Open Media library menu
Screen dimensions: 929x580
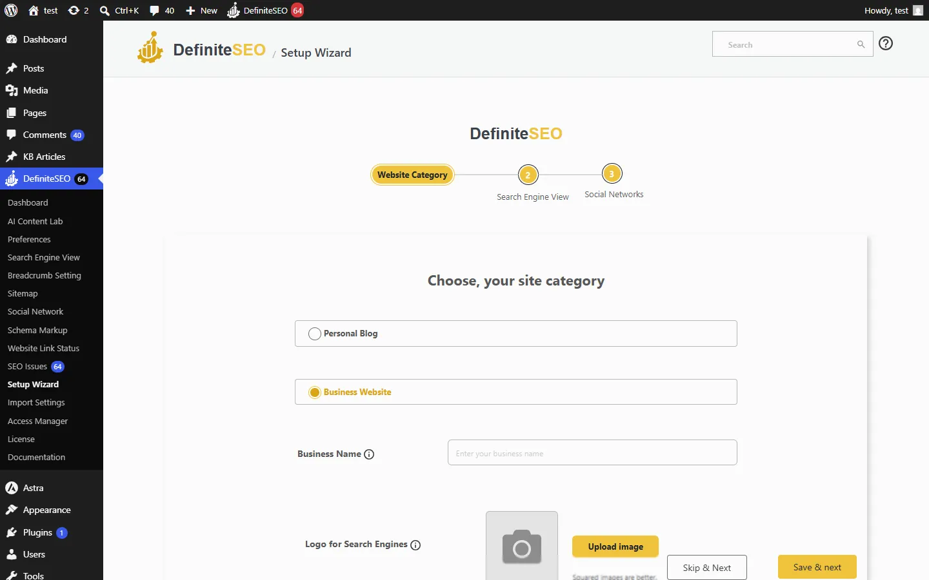(52, 90)
